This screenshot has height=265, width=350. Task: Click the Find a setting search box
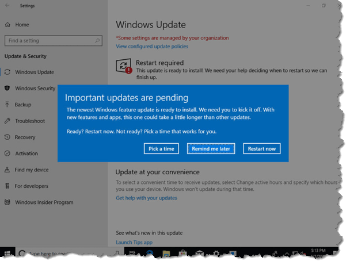(x=52, y=41)
